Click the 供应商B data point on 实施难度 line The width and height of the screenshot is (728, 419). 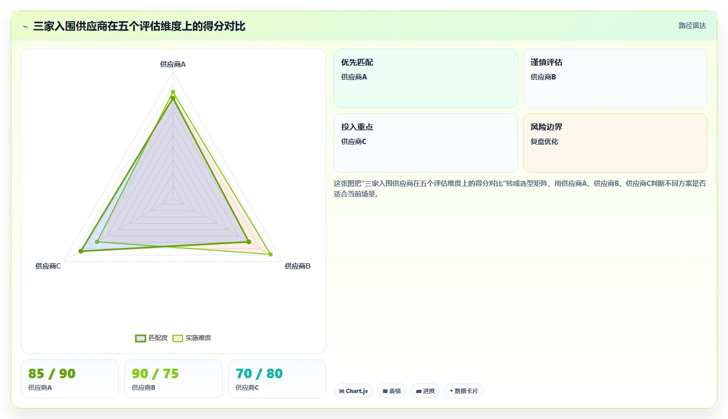pos(271,255)
